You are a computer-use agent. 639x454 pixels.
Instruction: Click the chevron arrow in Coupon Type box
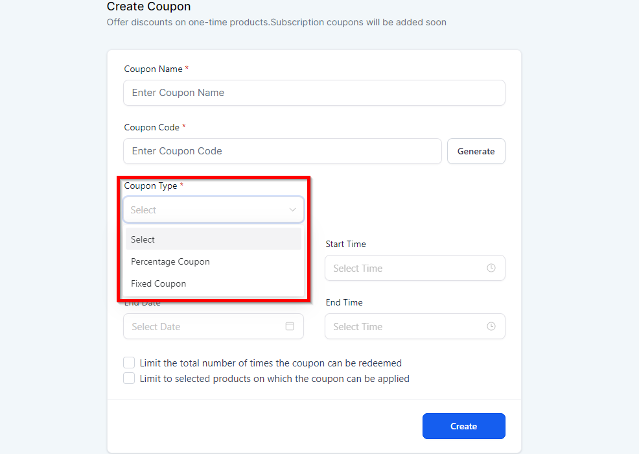pos(292,210)
